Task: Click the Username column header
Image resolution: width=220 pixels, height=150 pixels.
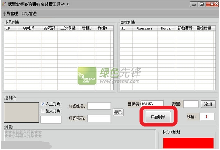Action: (x=145, y=28)
